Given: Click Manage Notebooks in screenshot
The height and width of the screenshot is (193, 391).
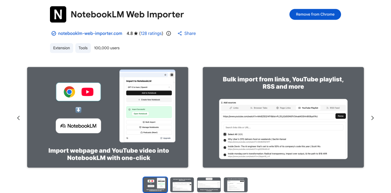Looking at the screenshot, I should tap(149, 127).
